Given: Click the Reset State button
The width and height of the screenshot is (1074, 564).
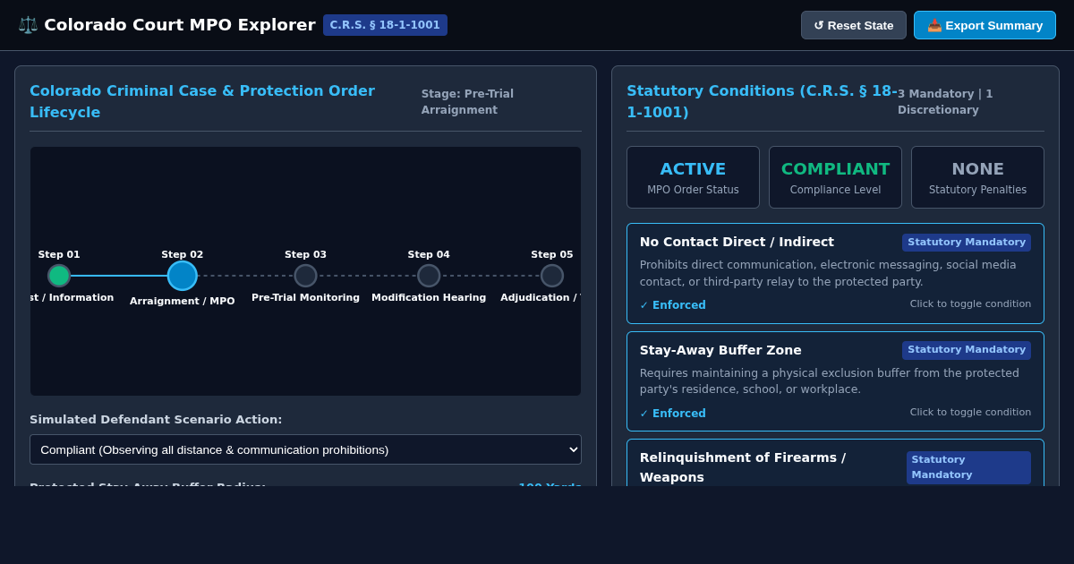Looking at the screenshot, I should coord(853,25).
